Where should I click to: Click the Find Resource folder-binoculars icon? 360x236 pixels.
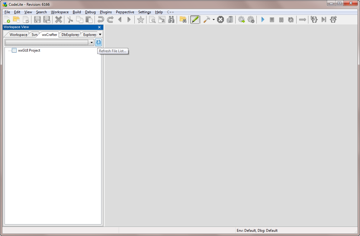[183, 20]
